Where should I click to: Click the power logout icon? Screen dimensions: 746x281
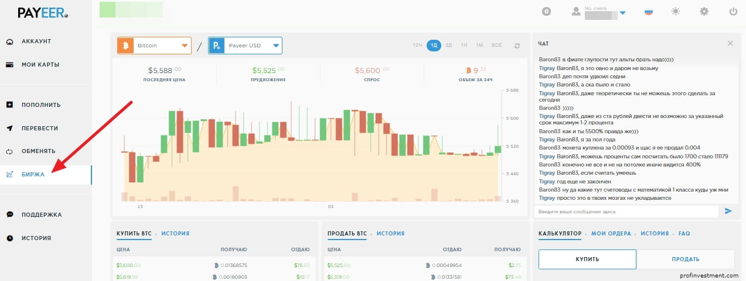(x=733, y=11)
